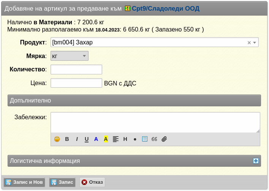Screen dimensions: 269x191
Task: Save with the Запис button
Action: coord(62,182)
